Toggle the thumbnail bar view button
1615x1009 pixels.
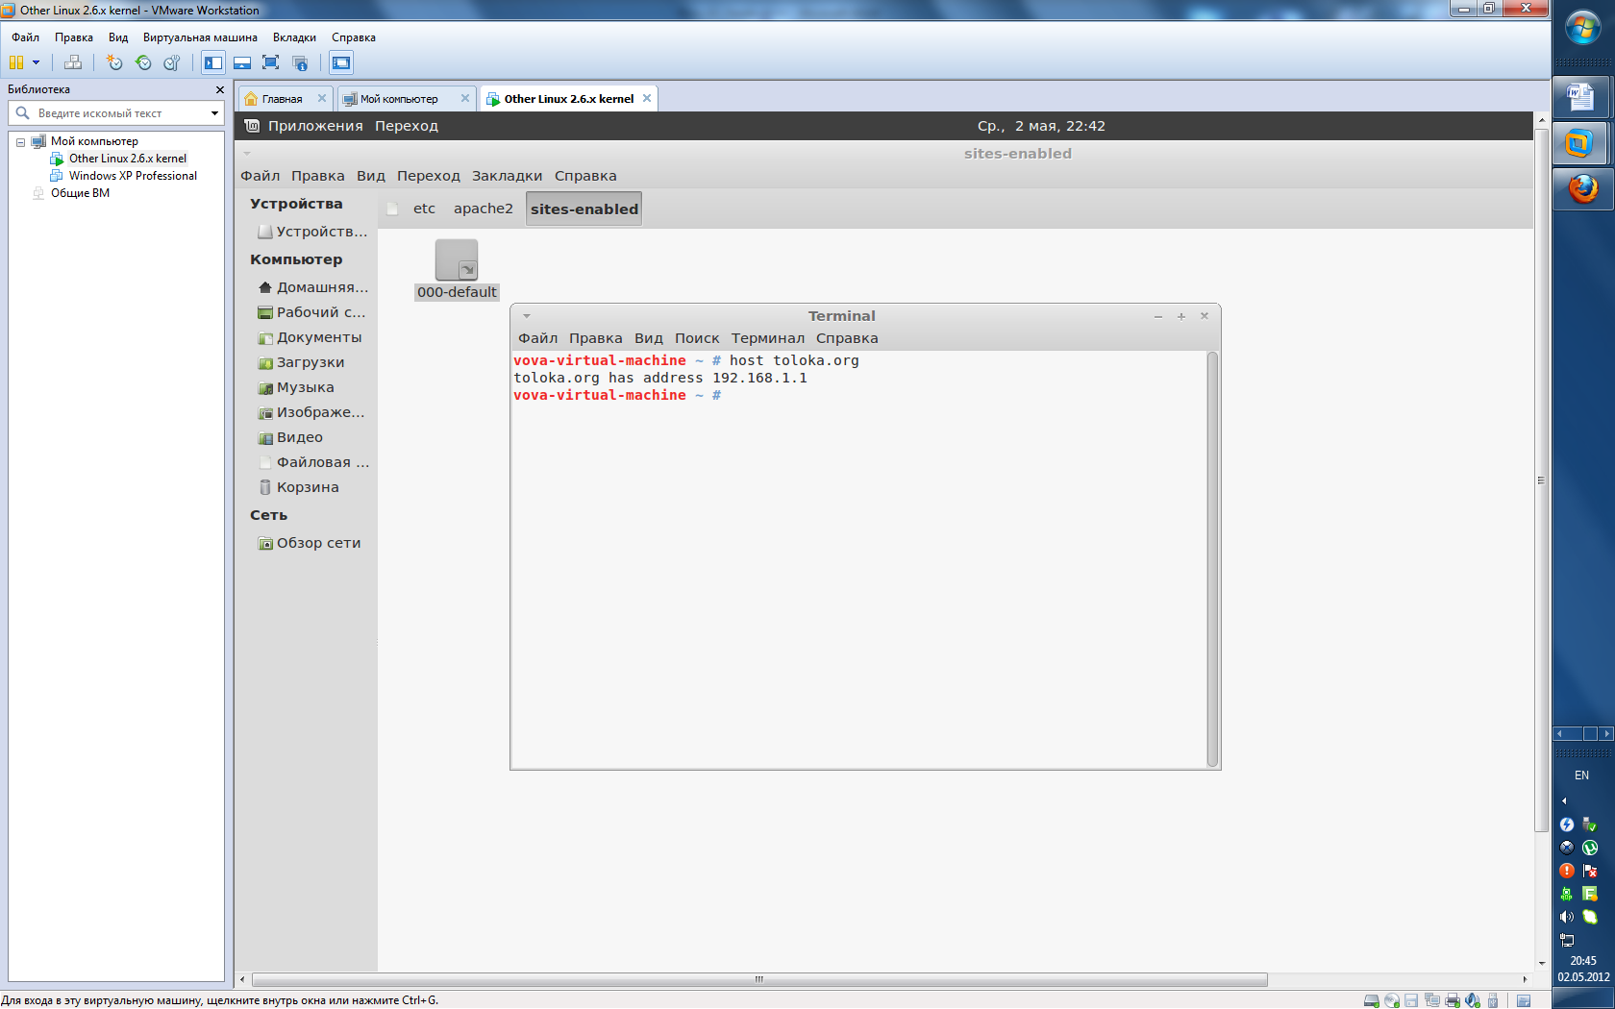point(242,62)
